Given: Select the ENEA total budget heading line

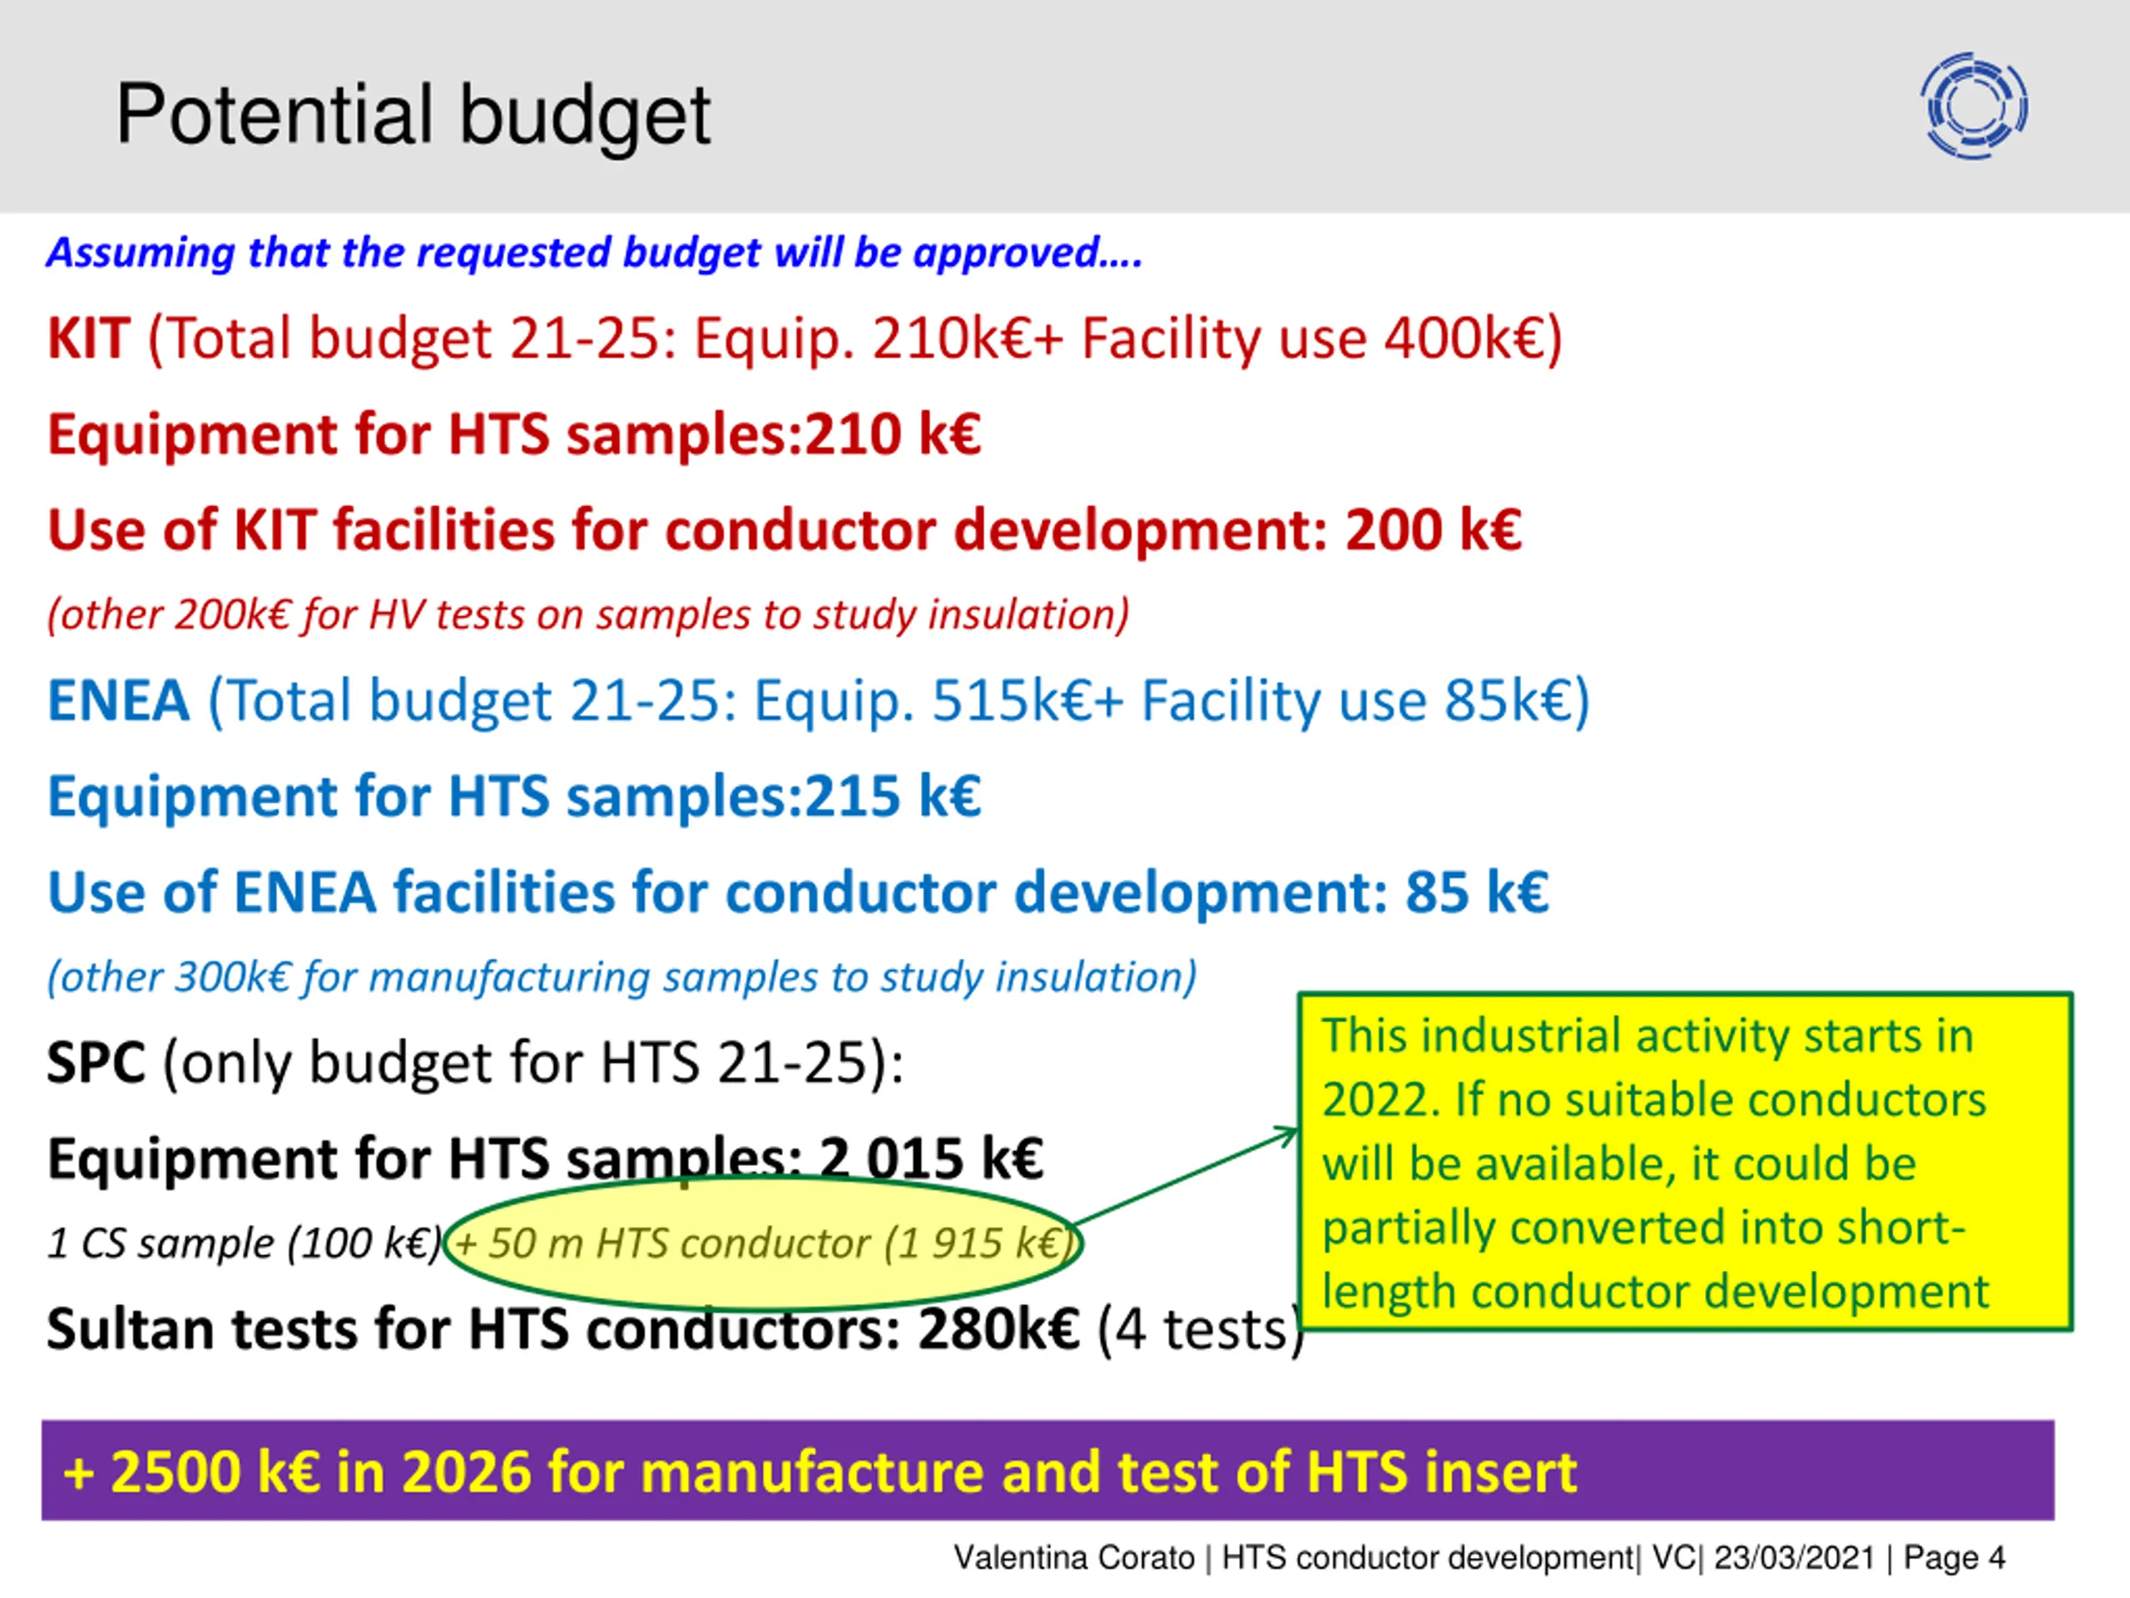Looking at the screenshot, I should [819, 700].
